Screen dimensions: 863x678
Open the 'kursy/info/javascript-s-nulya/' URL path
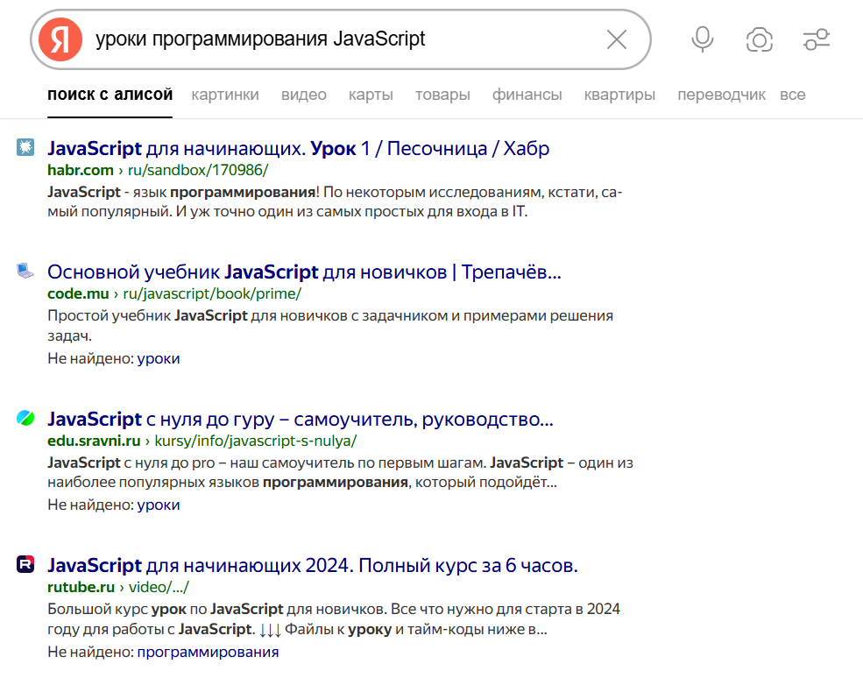coord(255,441)
